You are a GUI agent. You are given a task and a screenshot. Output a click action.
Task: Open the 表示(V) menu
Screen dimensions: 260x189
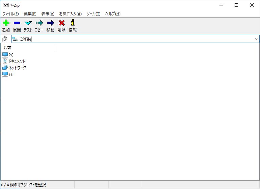(48, 14)
